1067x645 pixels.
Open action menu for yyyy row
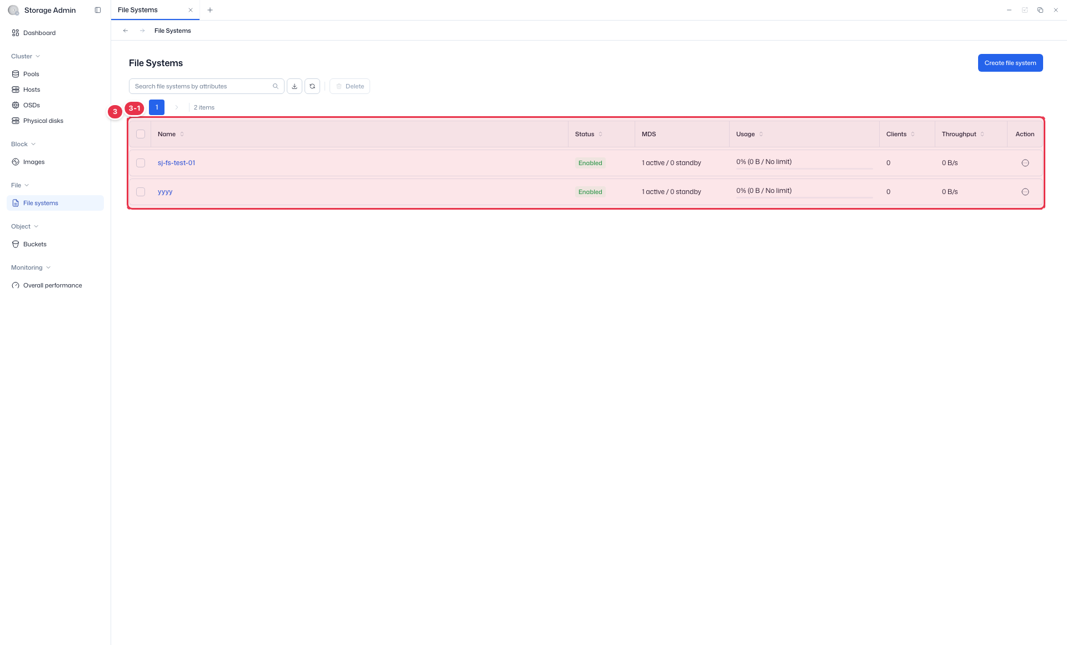[x=1025, y=192]
